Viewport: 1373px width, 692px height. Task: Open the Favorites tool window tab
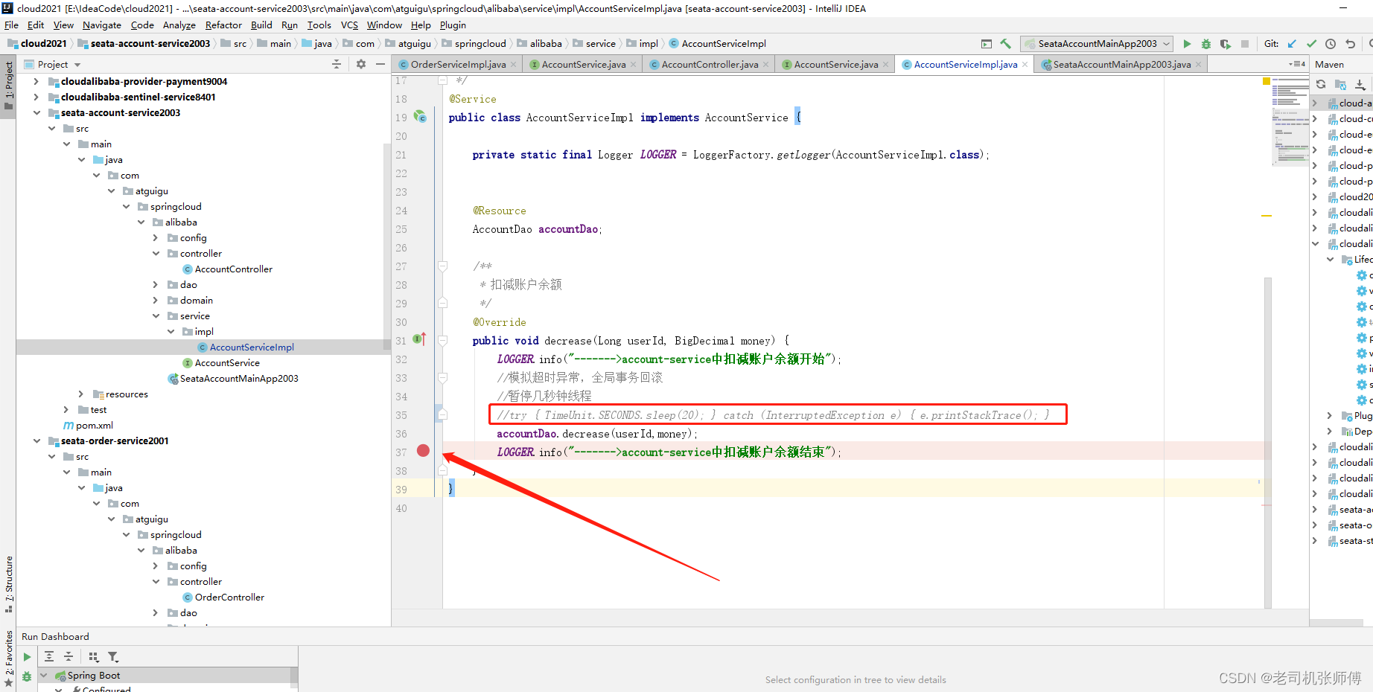(x=9, y=659)
